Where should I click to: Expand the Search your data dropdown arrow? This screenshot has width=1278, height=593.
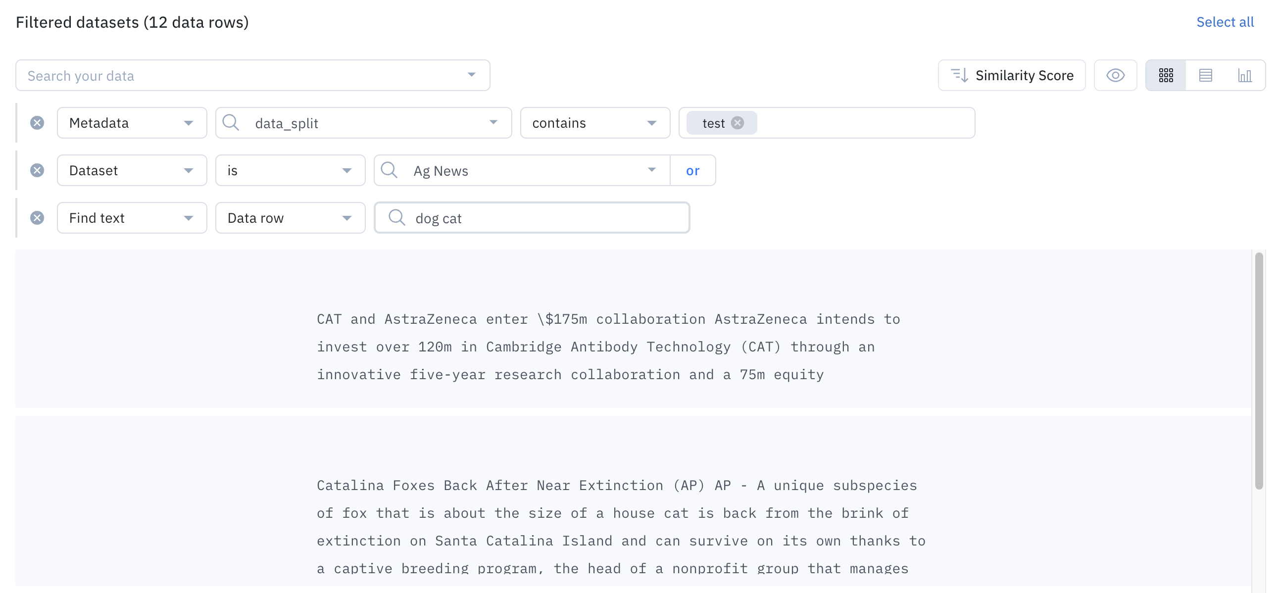[x=471, y=75]
